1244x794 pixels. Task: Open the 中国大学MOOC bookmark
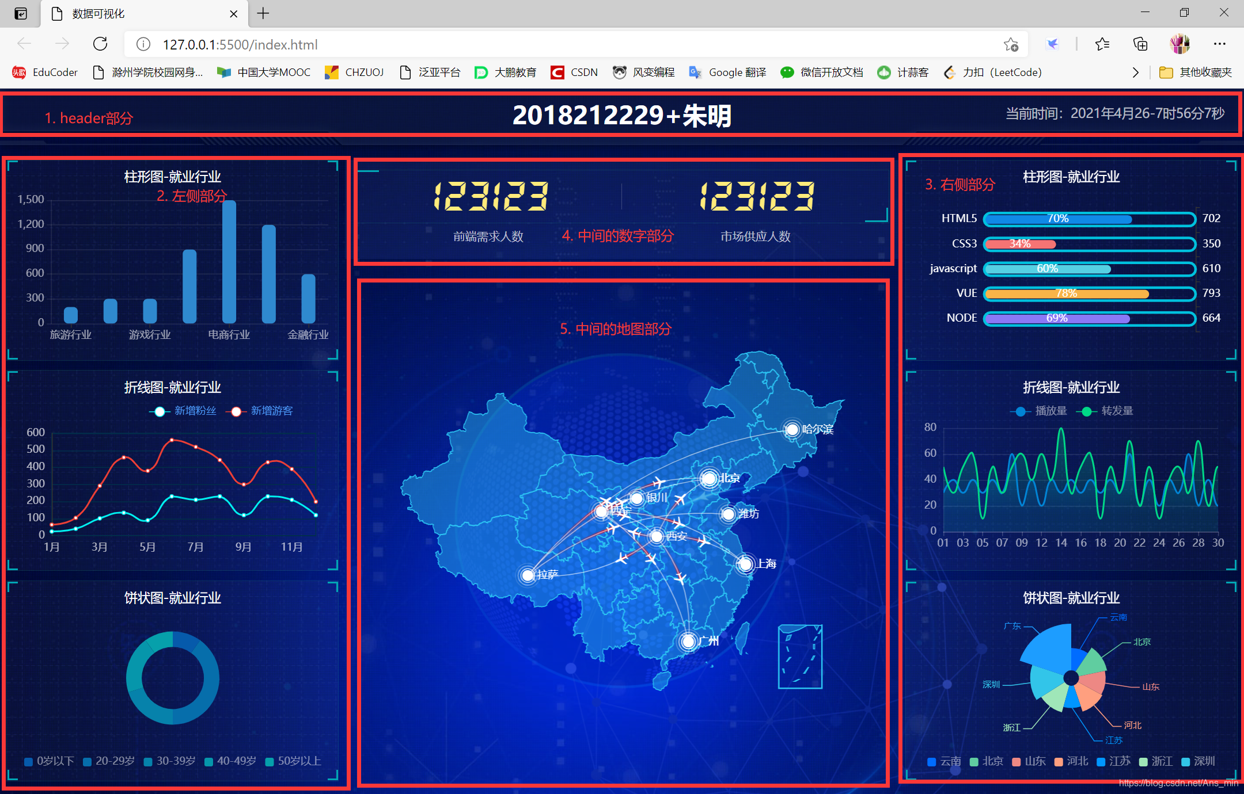pos(264,72)
